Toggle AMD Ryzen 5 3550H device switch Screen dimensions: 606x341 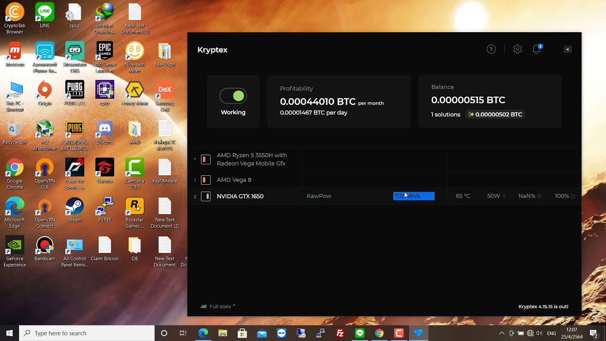point(205,159)
